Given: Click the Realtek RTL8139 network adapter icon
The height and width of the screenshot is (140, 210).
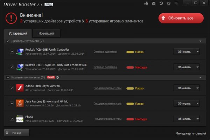Looking at the screenshot, I should coord(20,67).
